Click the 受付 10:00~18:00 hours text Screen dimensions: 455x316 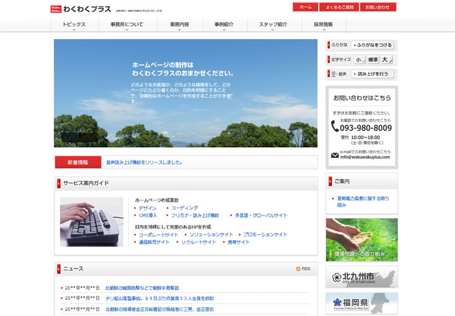pyautogui.click(x=360, y=137)
